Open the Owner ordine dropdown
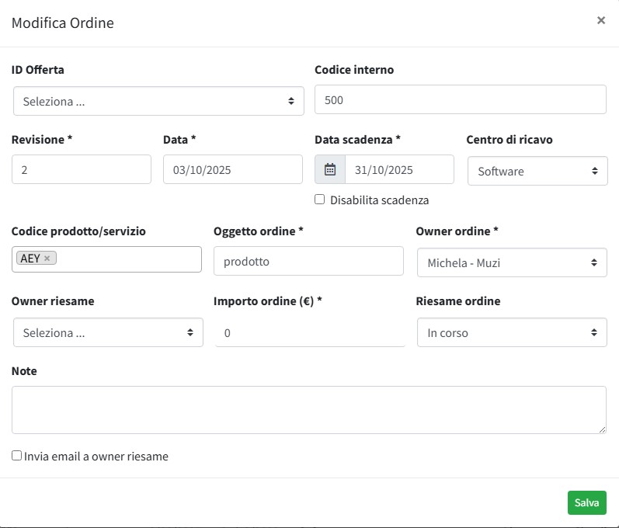The width and height of the screenshot is (619, 528). (x=512, y=262)
